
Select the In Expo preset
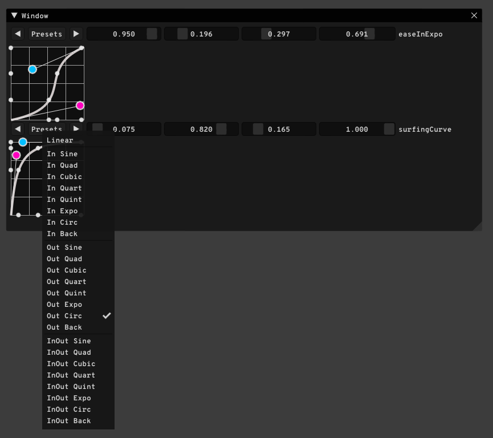tap(78, 211)
